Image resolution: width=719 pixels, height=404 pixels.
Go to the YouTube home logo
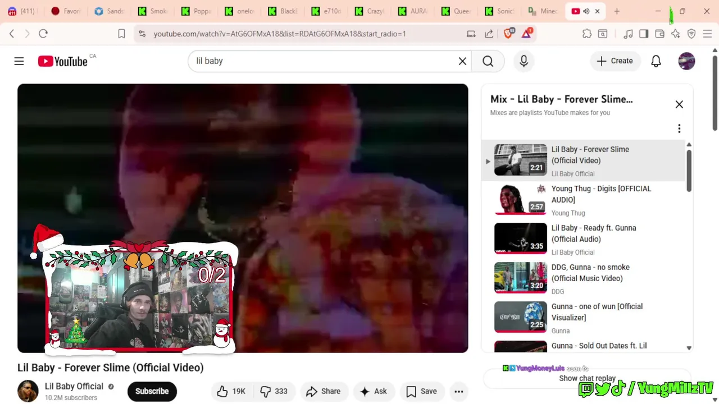pyautogui.click(x=63, y=61)
